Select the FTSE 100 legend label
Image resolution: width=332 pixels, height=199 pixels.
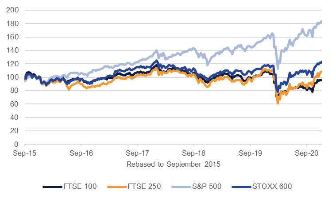point(80,187)
